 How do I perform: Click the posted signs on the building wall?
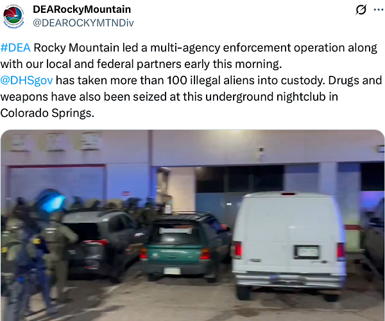[x=55, y=141]
